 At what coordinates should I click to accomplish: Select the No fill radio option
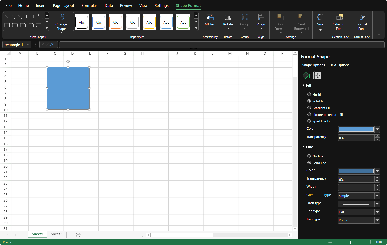pyautogui.click(x=309, y=95)
